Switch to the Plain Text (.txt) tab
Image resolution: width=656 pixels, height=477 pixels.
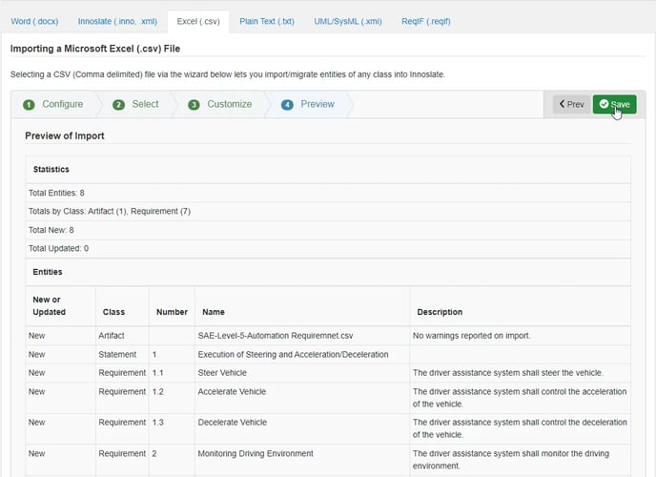tap(267, 20)
